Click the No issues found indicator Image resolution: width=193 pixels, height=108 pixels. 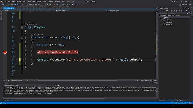[x=17, y=80]
